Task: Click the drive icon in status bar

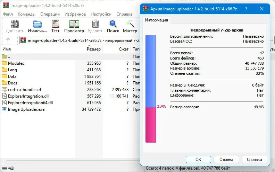Action: pyautogui.click(x=5, y=168)
